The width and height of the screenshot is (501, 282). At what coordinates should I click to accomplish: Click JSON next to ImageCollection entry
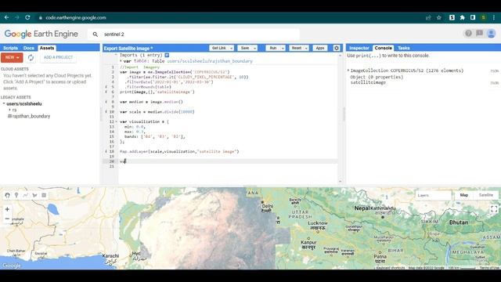coord(494,71)
